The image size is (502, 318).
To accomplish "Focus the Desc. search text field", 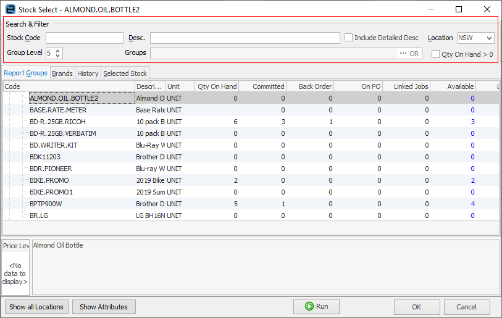I will tap(245, 38).
